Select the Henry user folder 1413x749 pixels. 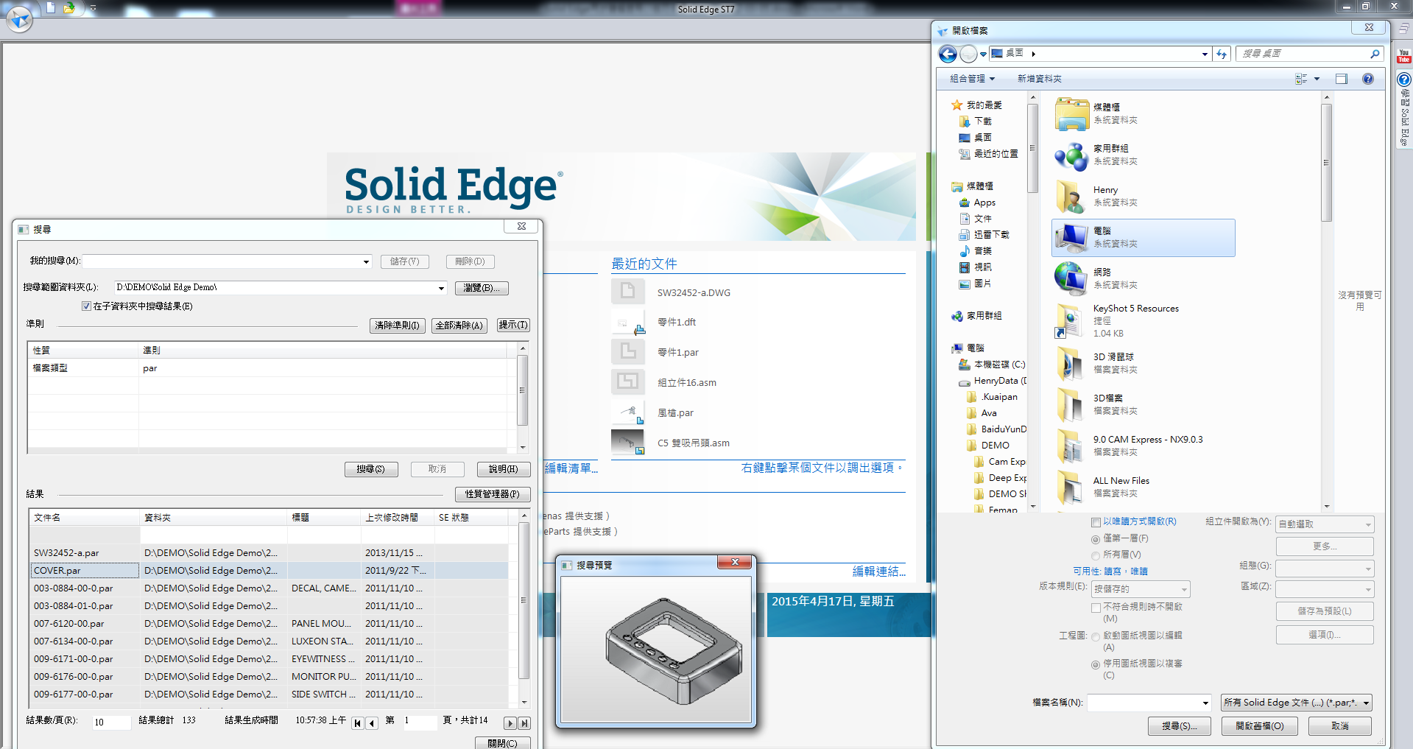(1144, 197)
